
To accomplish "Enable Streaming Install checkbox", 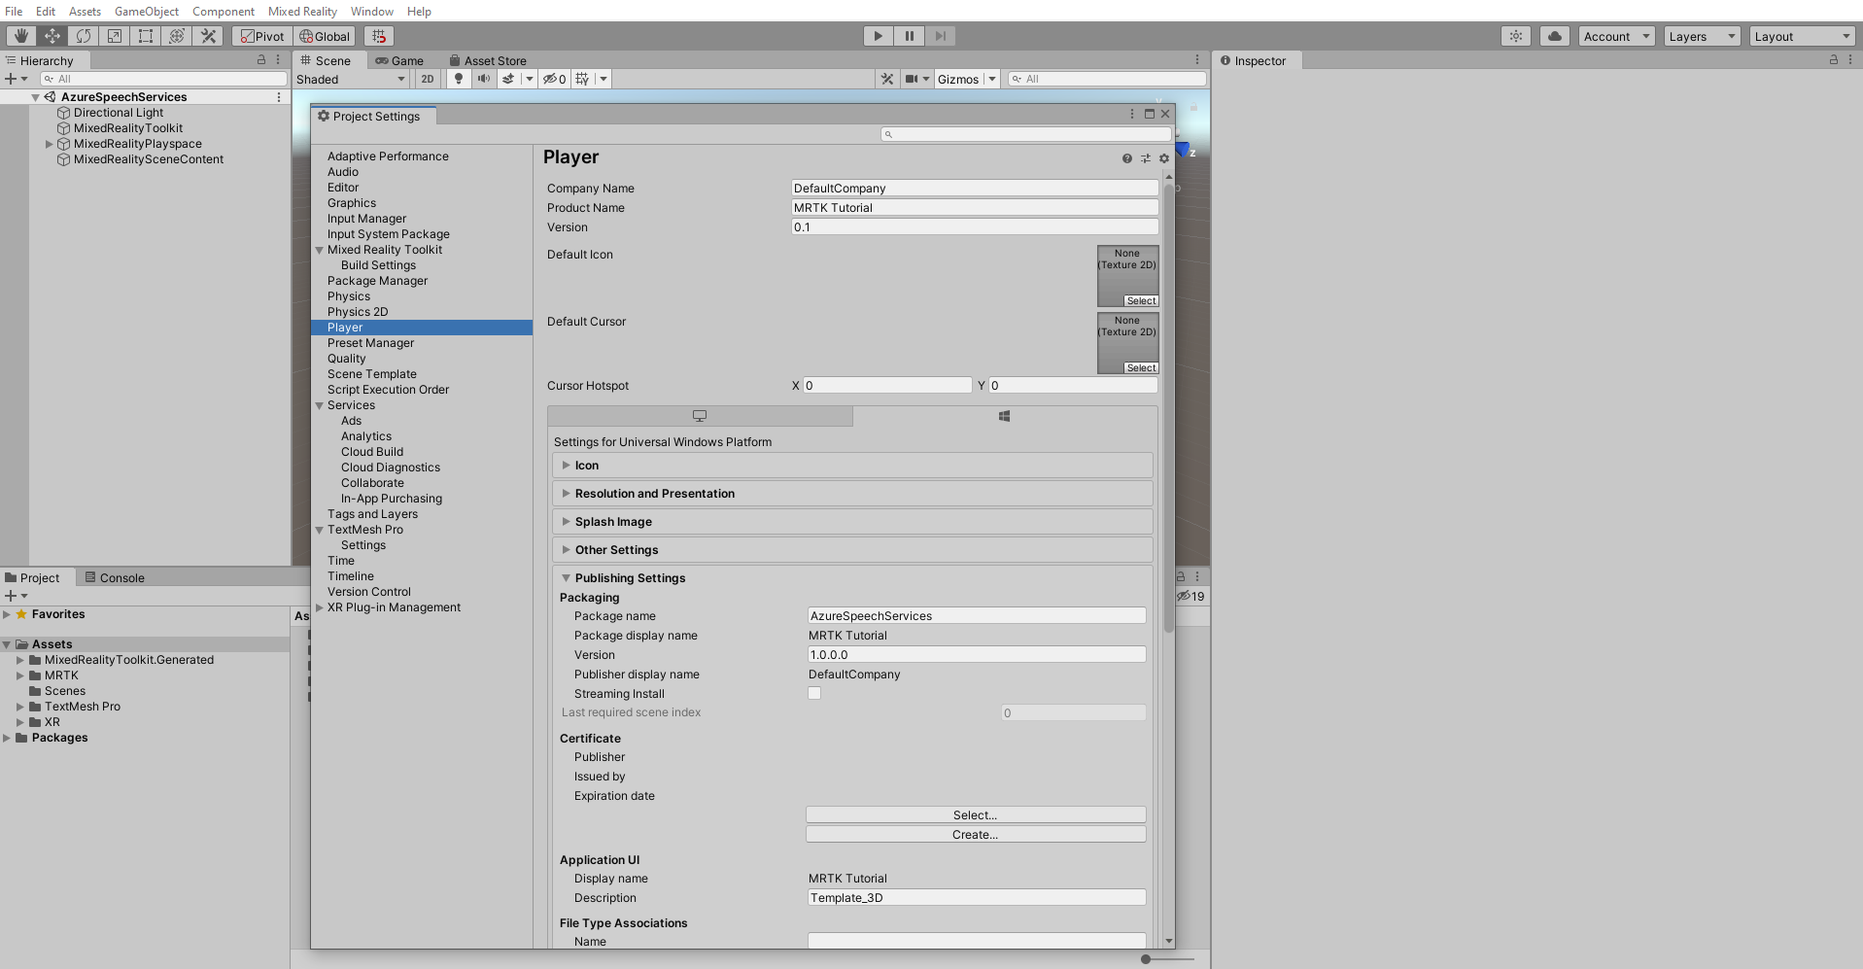I will pos(814,693).
